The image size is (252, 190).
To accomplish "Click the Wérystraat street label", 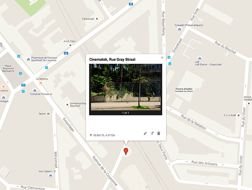I will click(55, 159).
